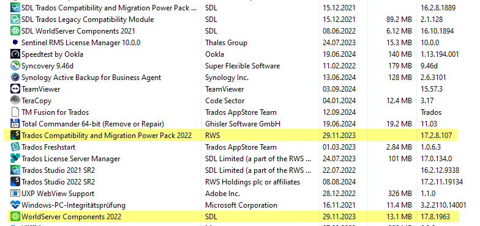The height and width of the screenshot is (226, 480).
Task: Click size value 13.1 MB
Action: coord(399,217)
